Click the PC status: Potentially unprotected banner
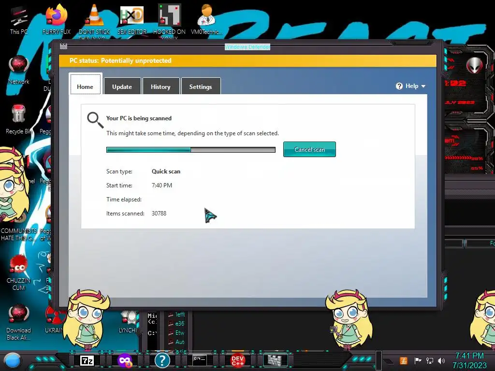Screen dimensions: 495x371 [248, 60]
